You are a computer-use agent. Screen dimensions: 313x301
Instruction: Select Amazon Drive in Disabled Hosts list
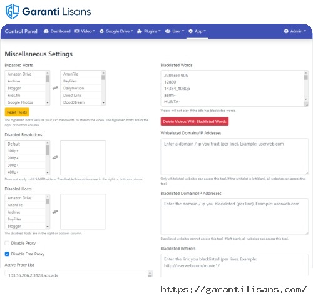25,198
